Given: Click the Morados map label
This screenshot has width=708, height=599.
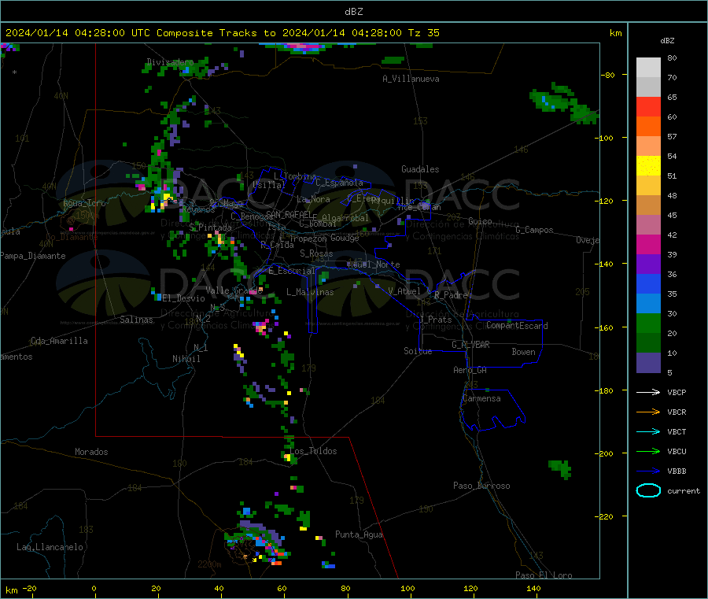Looking at the screenshot, I should point(91,452).
